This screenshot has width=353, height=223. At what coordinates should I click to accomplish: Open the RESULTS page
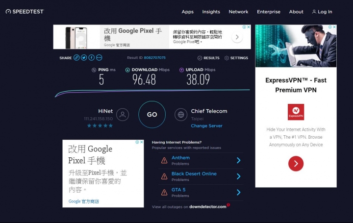208,58
